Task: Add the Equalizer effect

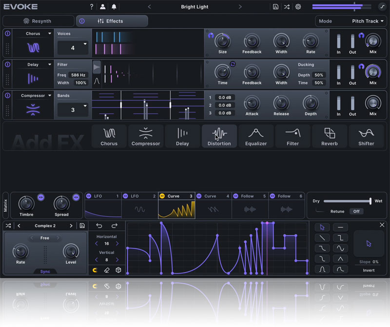Action: click(x=256, y=136)
